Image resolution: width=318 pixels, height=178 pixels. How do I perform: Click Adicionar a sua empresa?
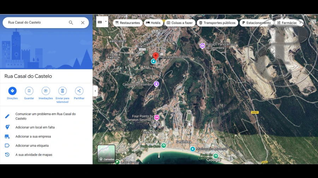pos(33,136)
